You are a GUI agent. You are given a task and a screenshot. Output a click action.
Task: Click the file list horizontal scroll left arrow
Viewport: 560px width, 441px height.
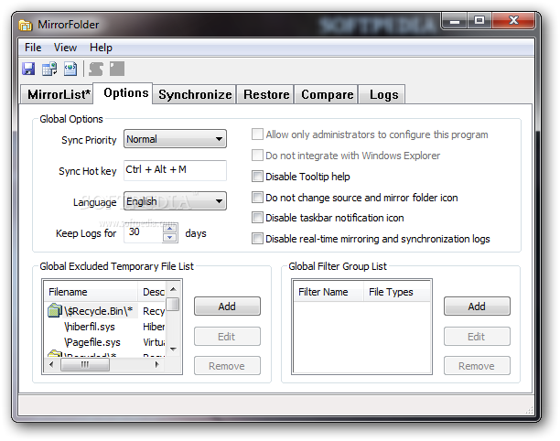pyautogui.click(x=51, y=364)
